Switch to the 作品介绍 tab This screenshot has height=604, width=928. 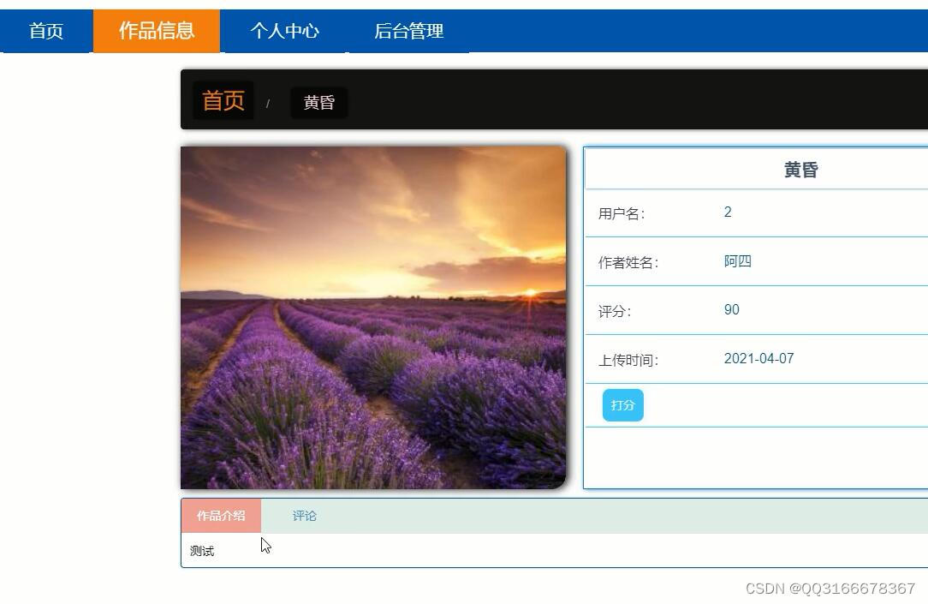click(x=220, y=515)
